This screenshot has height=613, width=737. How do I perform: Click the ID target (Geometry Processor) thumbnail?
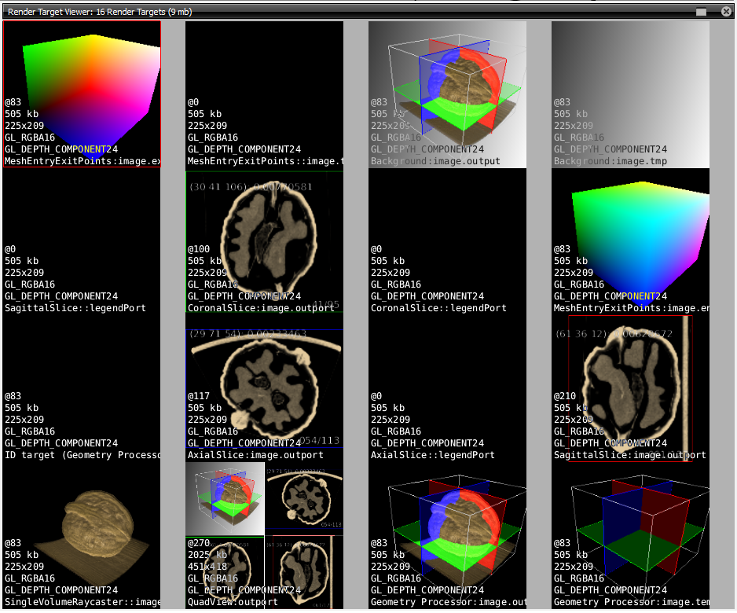point(82,388)
